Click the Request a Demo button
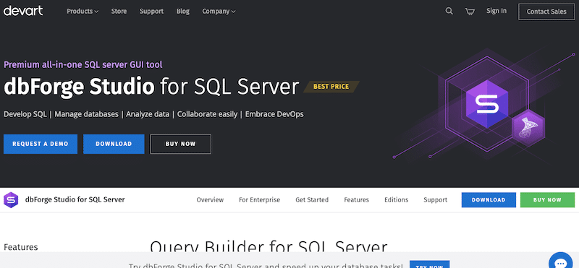The image size is (579, 268). (41, 144)
